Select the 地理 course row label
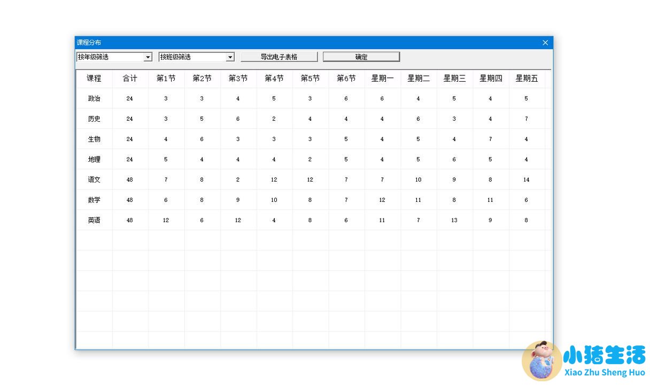 pos(94,160)
